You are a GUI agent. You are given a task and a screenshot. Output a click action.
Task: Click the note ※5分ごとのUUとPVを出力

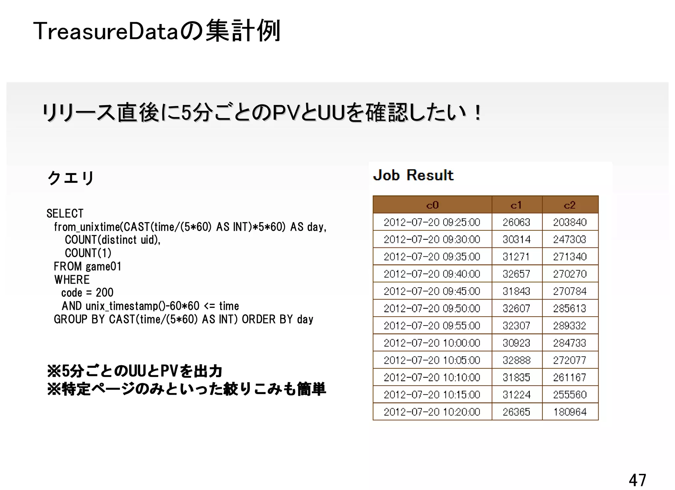point(135,371)
